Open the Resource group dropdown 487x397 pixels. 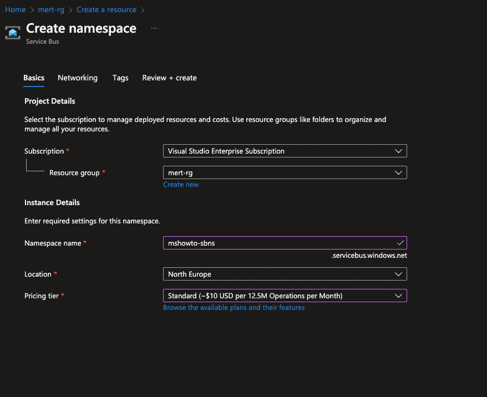[x=285, y=172]
